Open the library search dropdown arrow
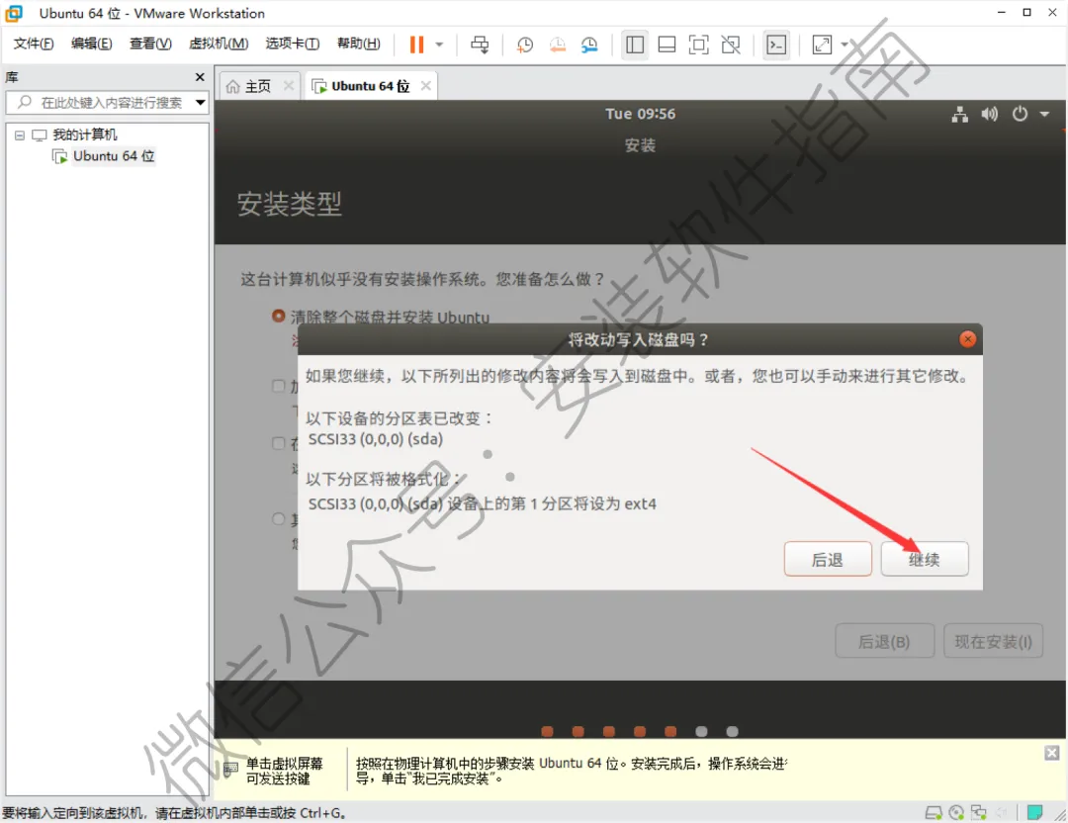Screen dimensions: 1068x823 coord(200,103)
